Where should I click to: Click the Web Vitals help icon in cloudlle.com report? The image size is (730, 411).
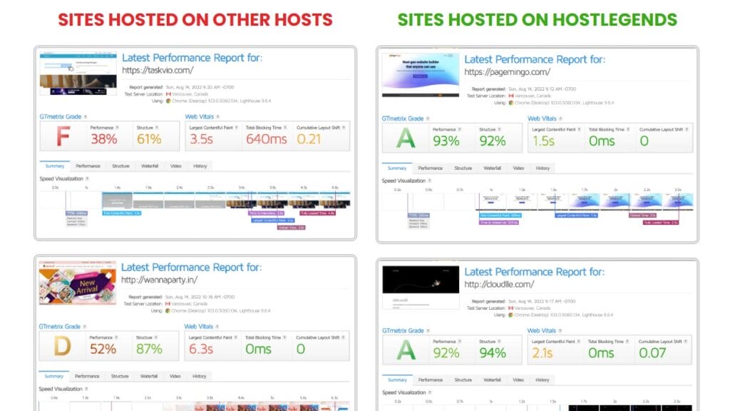tap(560, 331)
